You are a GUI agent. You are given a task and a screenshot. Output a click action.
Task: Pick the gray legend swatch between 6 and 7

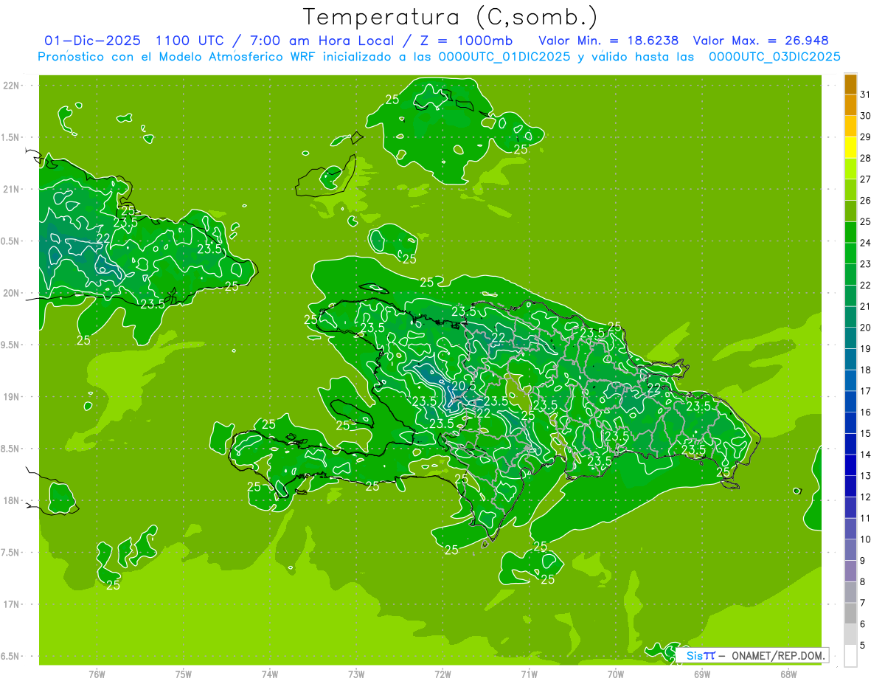pyautogui.click(x=850, y=613)
